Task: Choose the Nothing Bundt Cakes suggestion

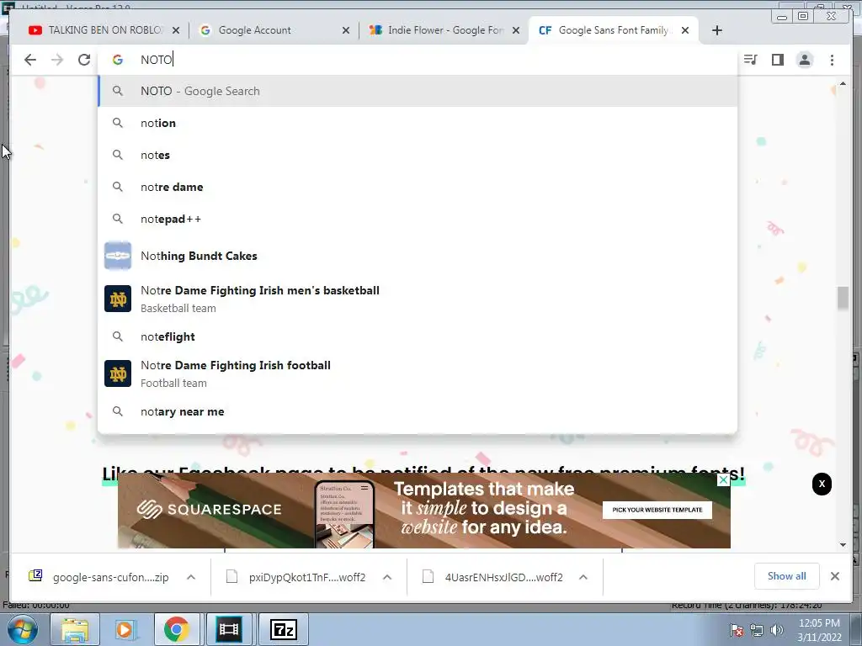Action: click(418, 256)
